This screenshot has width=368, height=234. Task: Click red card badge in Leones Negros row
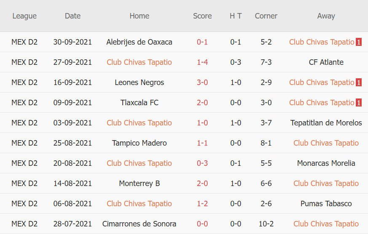coord(359,82)
